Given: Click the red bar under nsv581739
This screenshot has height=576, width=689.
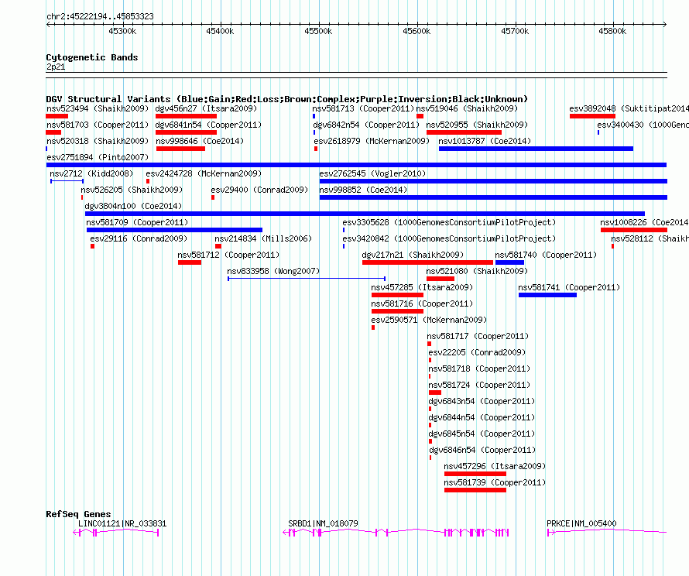Looking at the screenshot, I should tap(475, 490).
